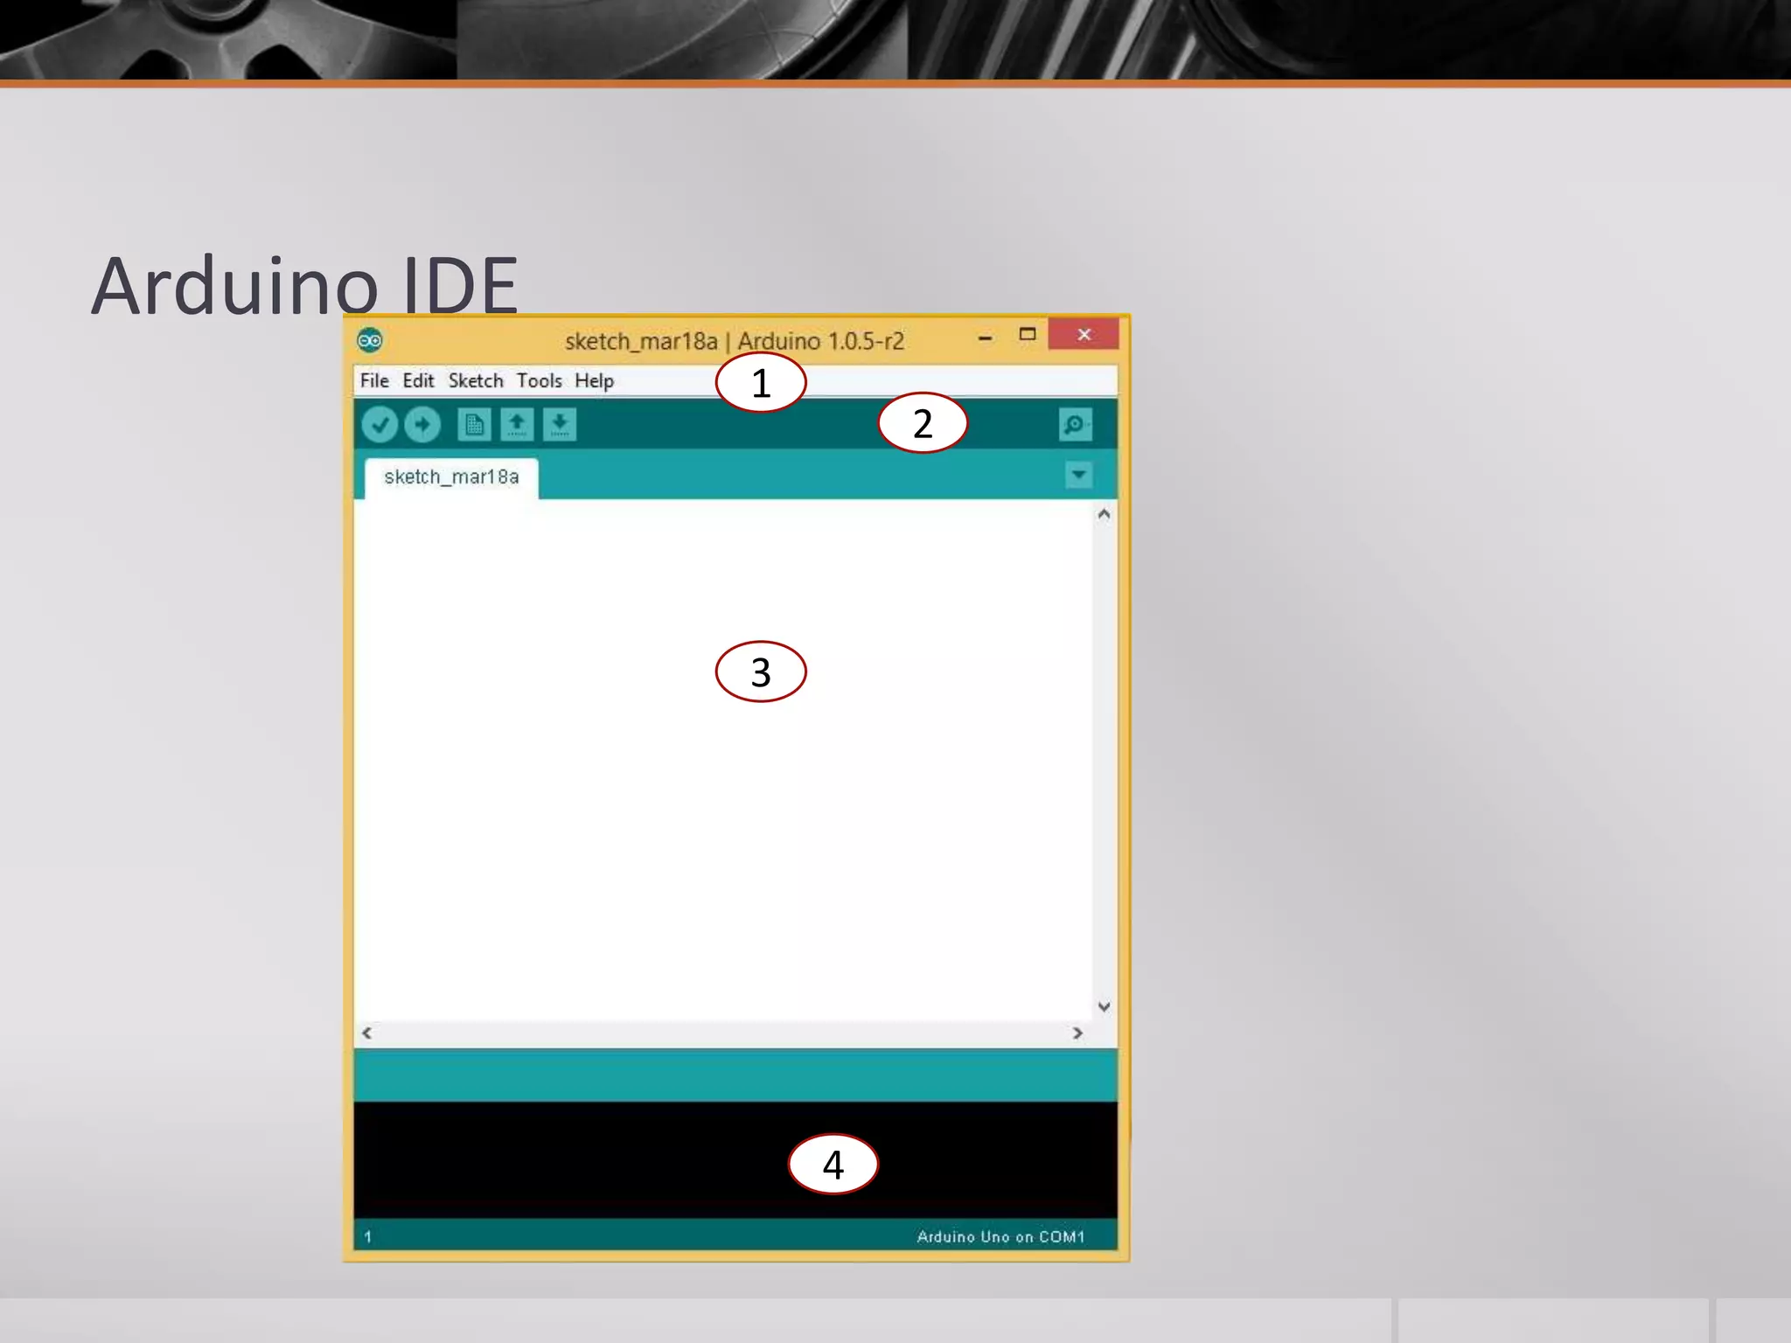This screenshot has width=1791, height=1343.
Task: Click the editor scroll down arrow
Action: click(x=1105, y=1007)
